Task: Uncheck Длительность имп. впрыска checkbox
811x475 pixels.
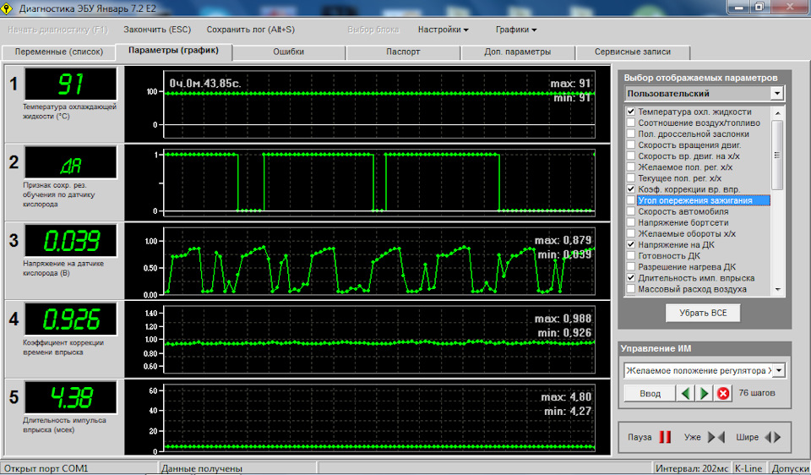Action: point(631,278)
